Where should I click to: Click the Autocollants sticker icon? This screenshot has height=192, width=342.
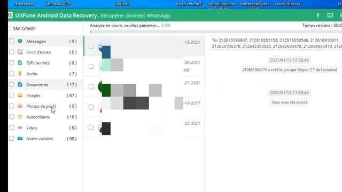pos(20,117)
